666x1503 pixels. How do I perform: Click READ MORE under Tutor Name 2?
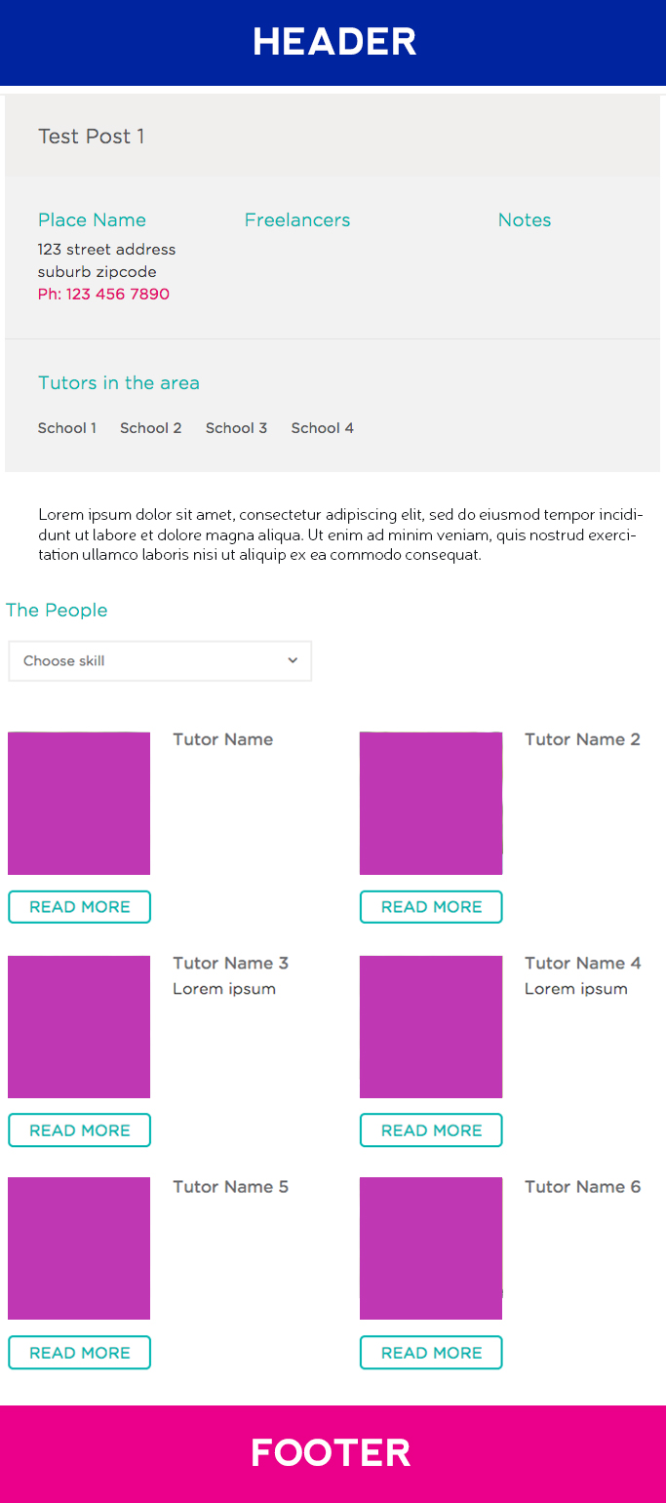click(x=431, y=907)
